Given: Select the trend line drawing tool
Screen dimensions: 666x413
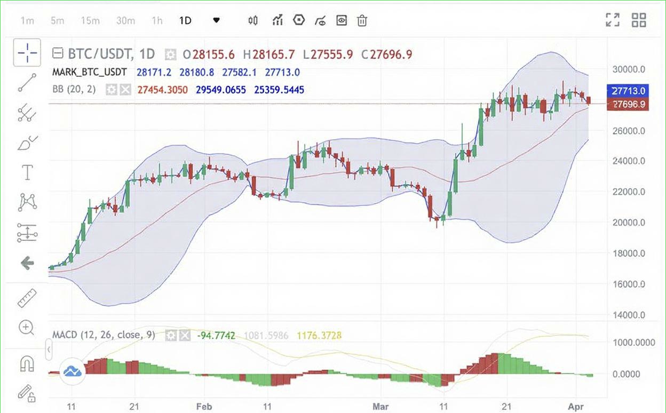Looking at the screenshot, I should coord(27,83).
